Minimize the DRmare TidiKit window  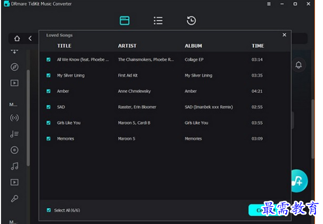[282, 4]
